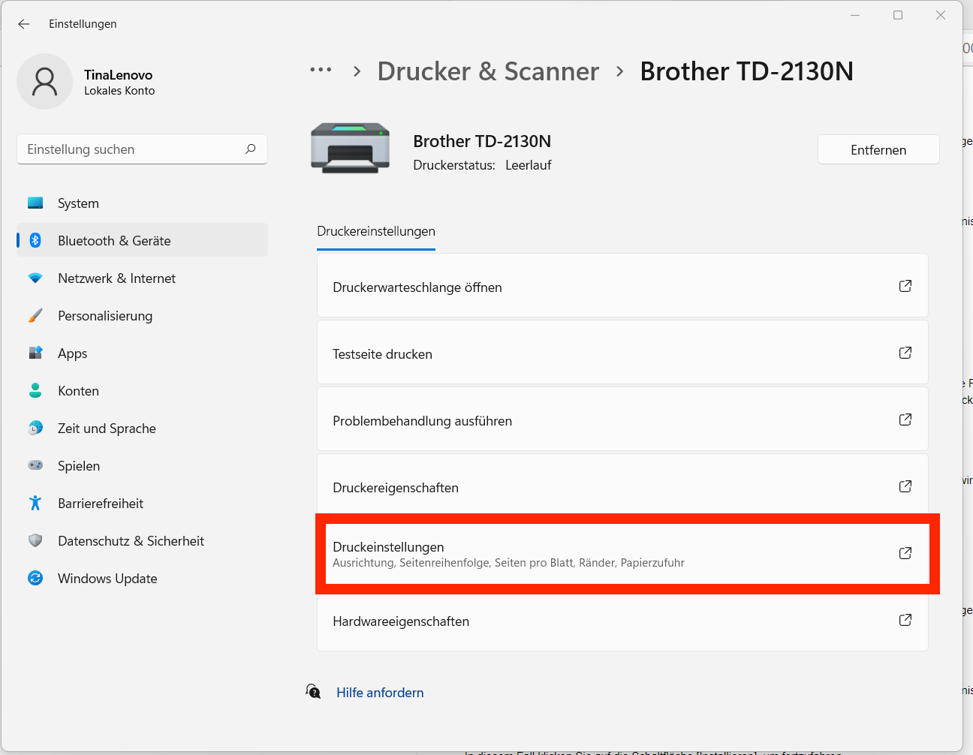Navigate to Drucker & Scanner breadcrumb
973x755 pixels.
point(488,71)
